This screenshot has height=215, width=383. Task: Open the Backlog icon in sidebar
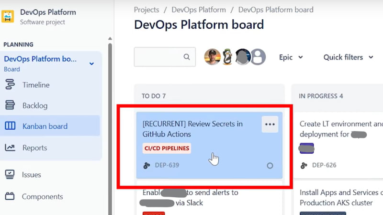pyautogui.click(x=10, y=105)
